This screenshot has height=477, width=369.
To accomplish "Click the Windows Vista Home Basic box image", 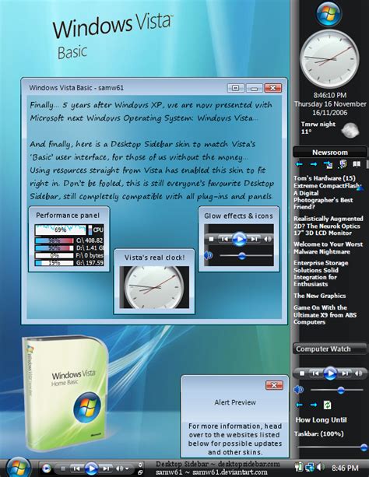I will pyautogui.click(x=65, y=393).
